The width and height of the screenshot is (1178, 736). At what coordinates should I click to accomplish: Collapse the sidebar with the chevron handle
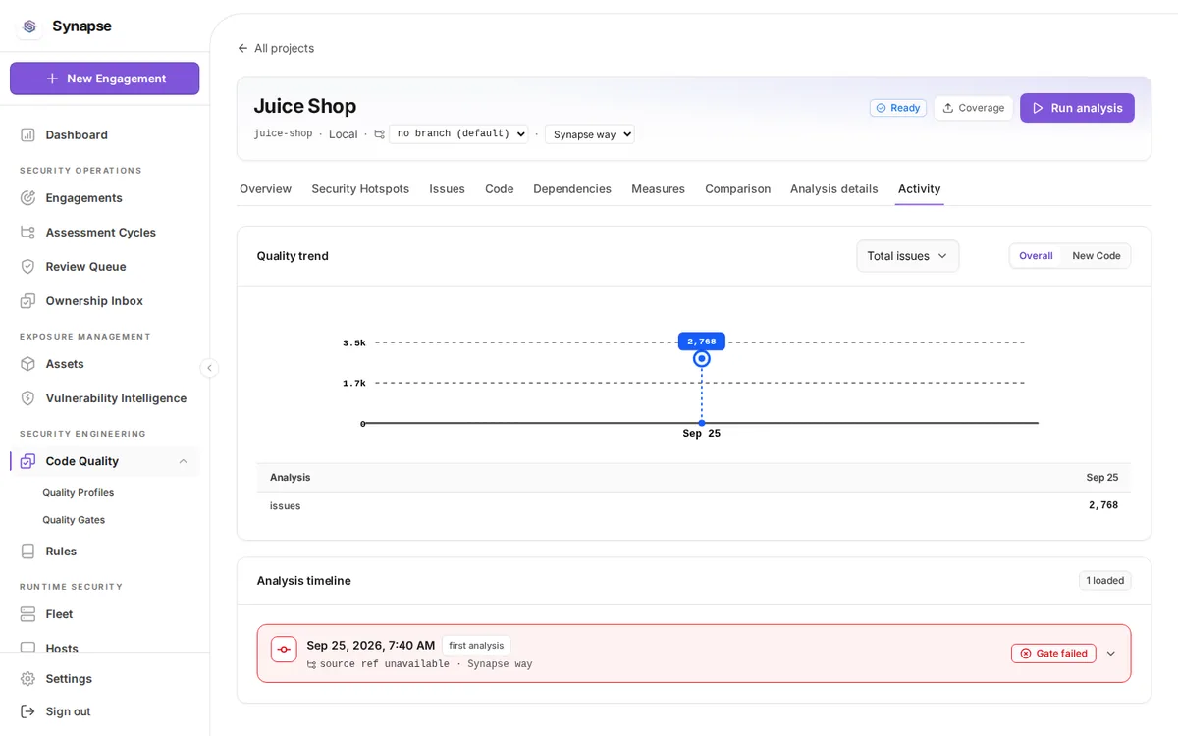209,368
